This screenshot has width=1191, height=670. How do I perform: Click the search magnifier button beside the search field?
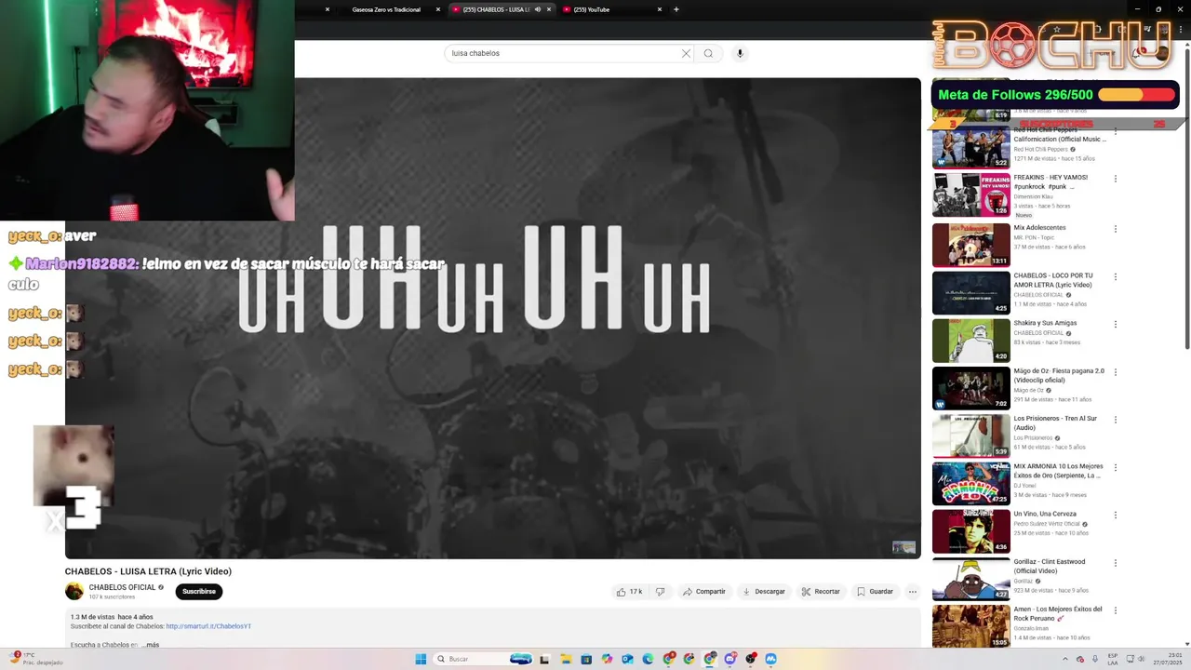tap(708, 53)
